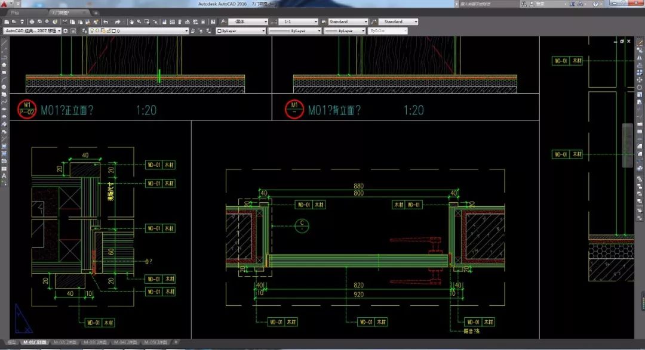Open the ByLayer color swatch dropdown
The image size is (645, 350).
[240, 30]
